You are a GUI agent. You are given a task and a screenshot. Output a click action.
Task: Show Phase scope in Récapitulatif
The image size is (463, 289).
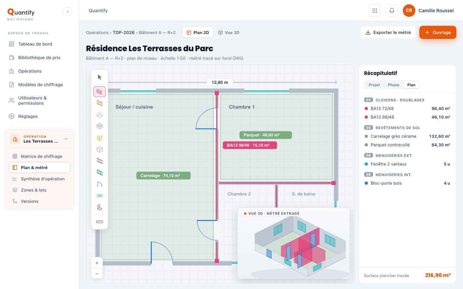point(394,85)
